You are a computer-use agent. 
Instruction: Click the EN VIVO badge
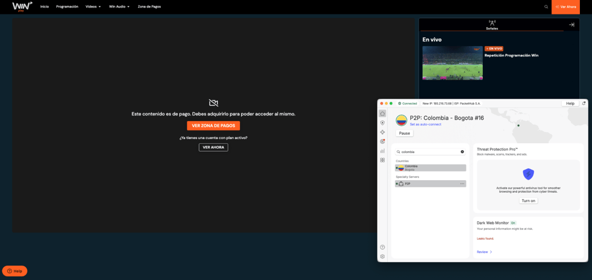pos(494,48)
